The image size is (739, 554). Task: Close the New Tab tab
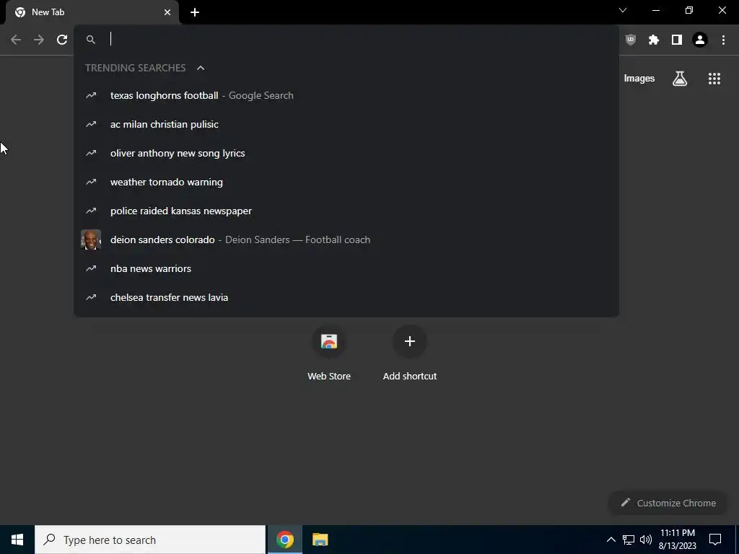pyautogui.click(x=167, y=12)
